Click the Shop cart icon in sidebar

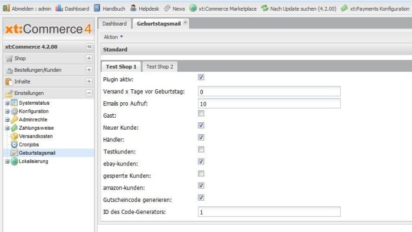tap(9, 59)
